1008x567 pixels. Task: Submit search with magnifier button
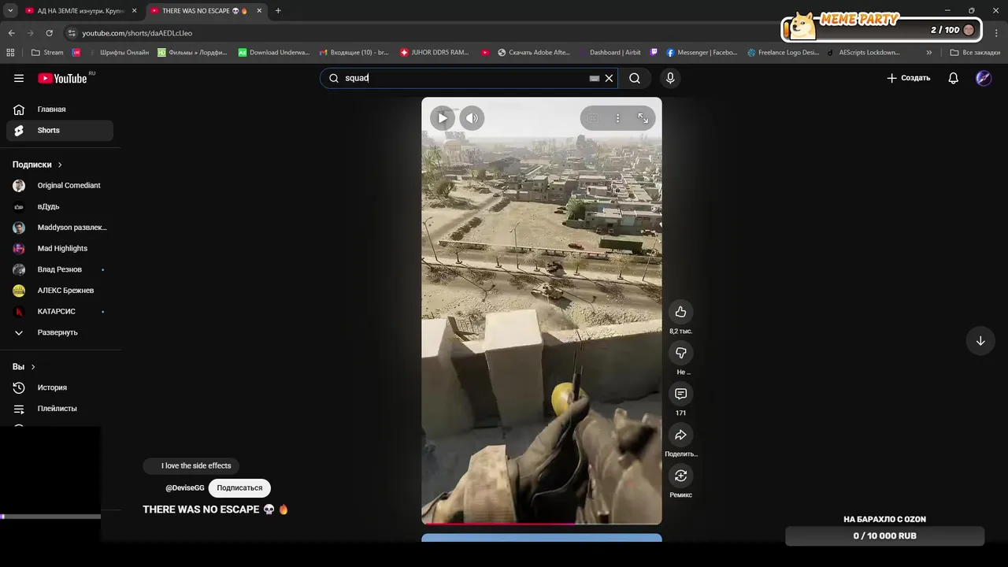point(635,78)
